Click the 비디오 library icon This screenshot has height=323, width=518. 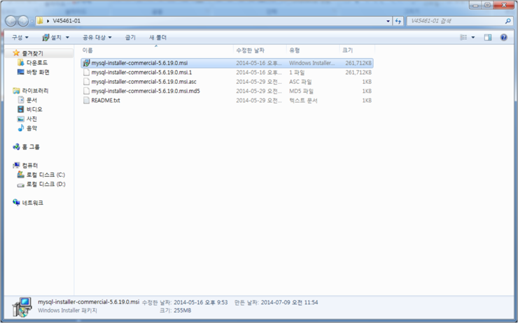coord(21,109)
